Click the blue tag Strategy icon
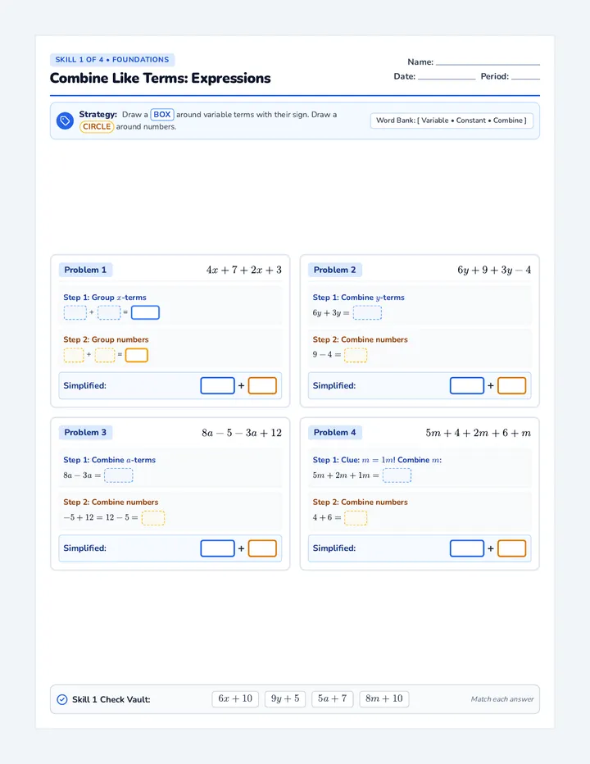This screenshot has height=764, width=590. pyautogui.click(x=65, y=121)
